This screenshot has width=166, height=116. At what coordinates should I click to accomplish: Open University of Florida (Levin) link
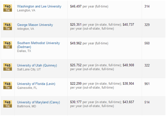point(36,84)
